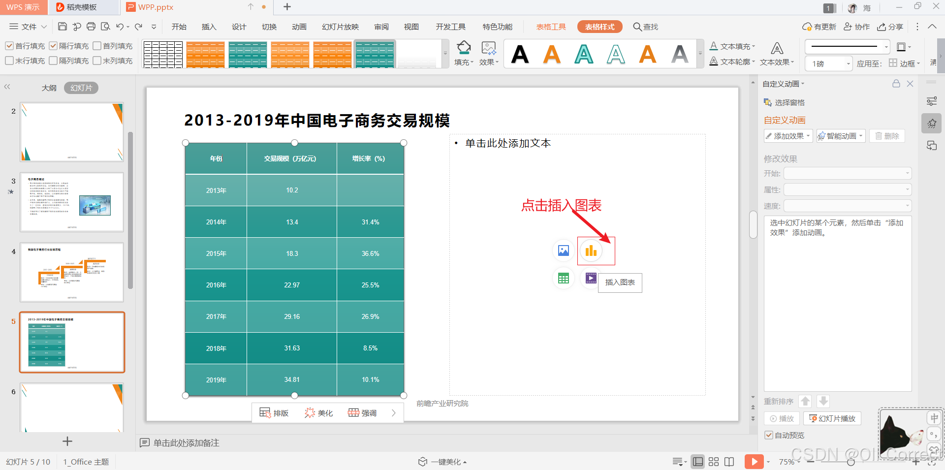Click 一键美化 in status bar
The image size is (945, 470).
click(x=442, y=462)
